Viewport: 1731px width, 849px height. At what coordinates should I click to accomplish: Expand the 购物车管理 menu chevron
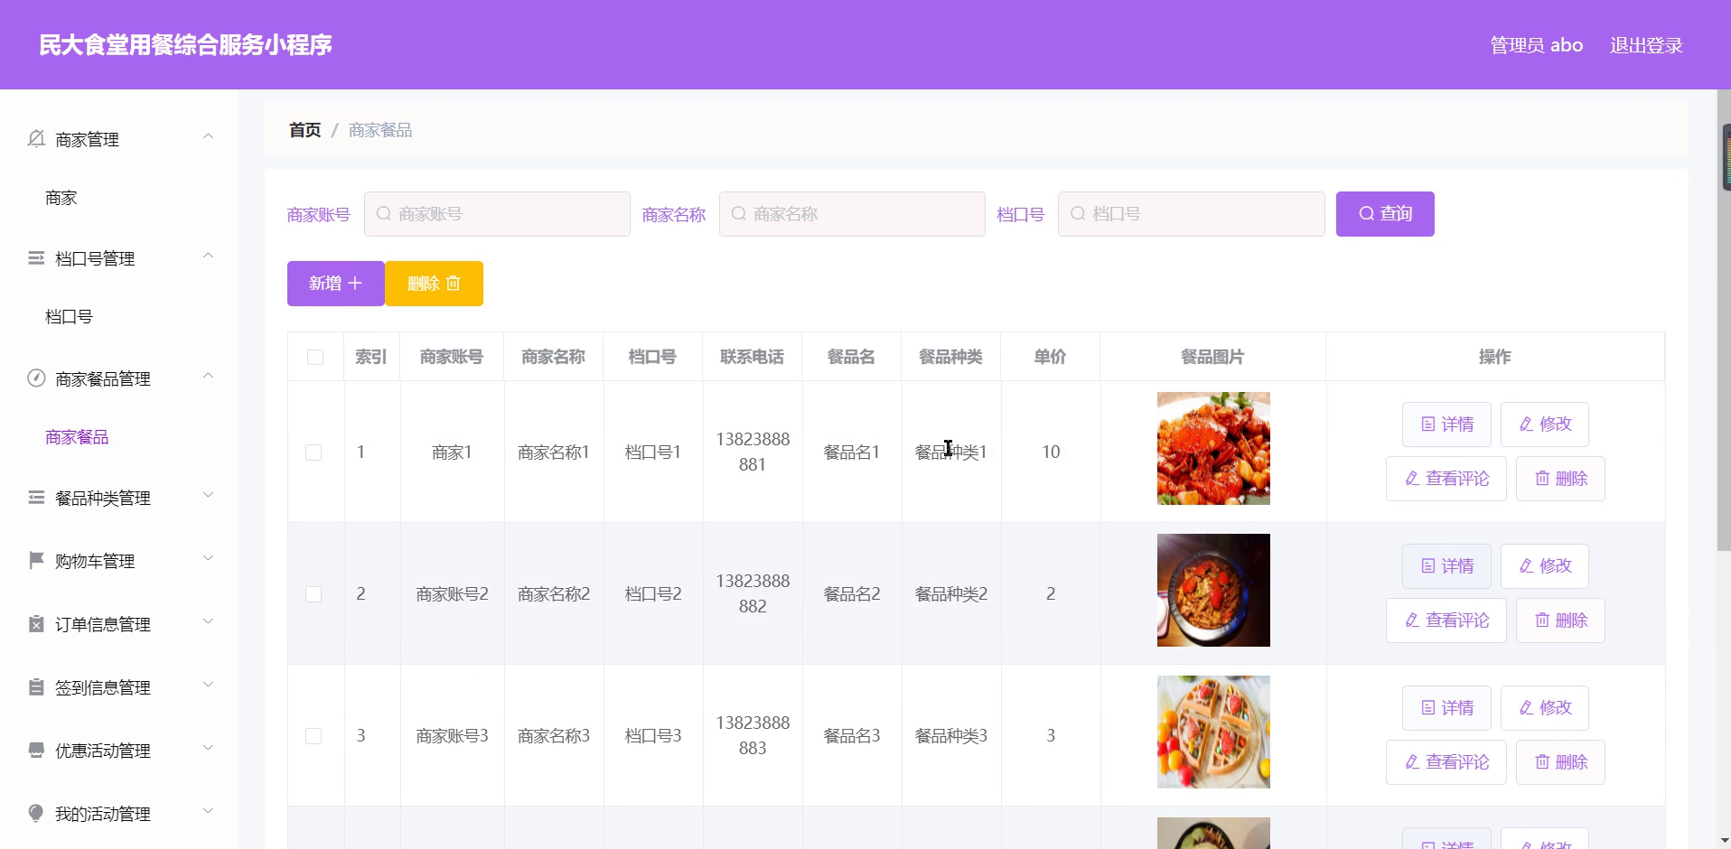coord(208,558)
